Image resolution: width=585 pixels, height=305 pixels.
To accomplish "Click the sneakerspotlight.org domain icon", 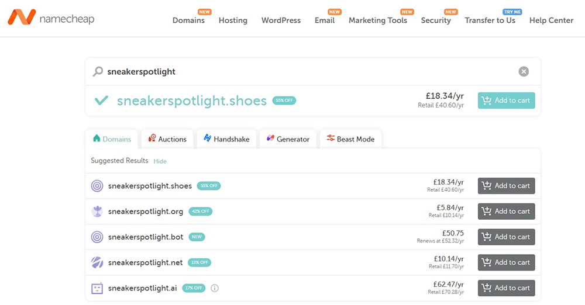I will 97,212.
